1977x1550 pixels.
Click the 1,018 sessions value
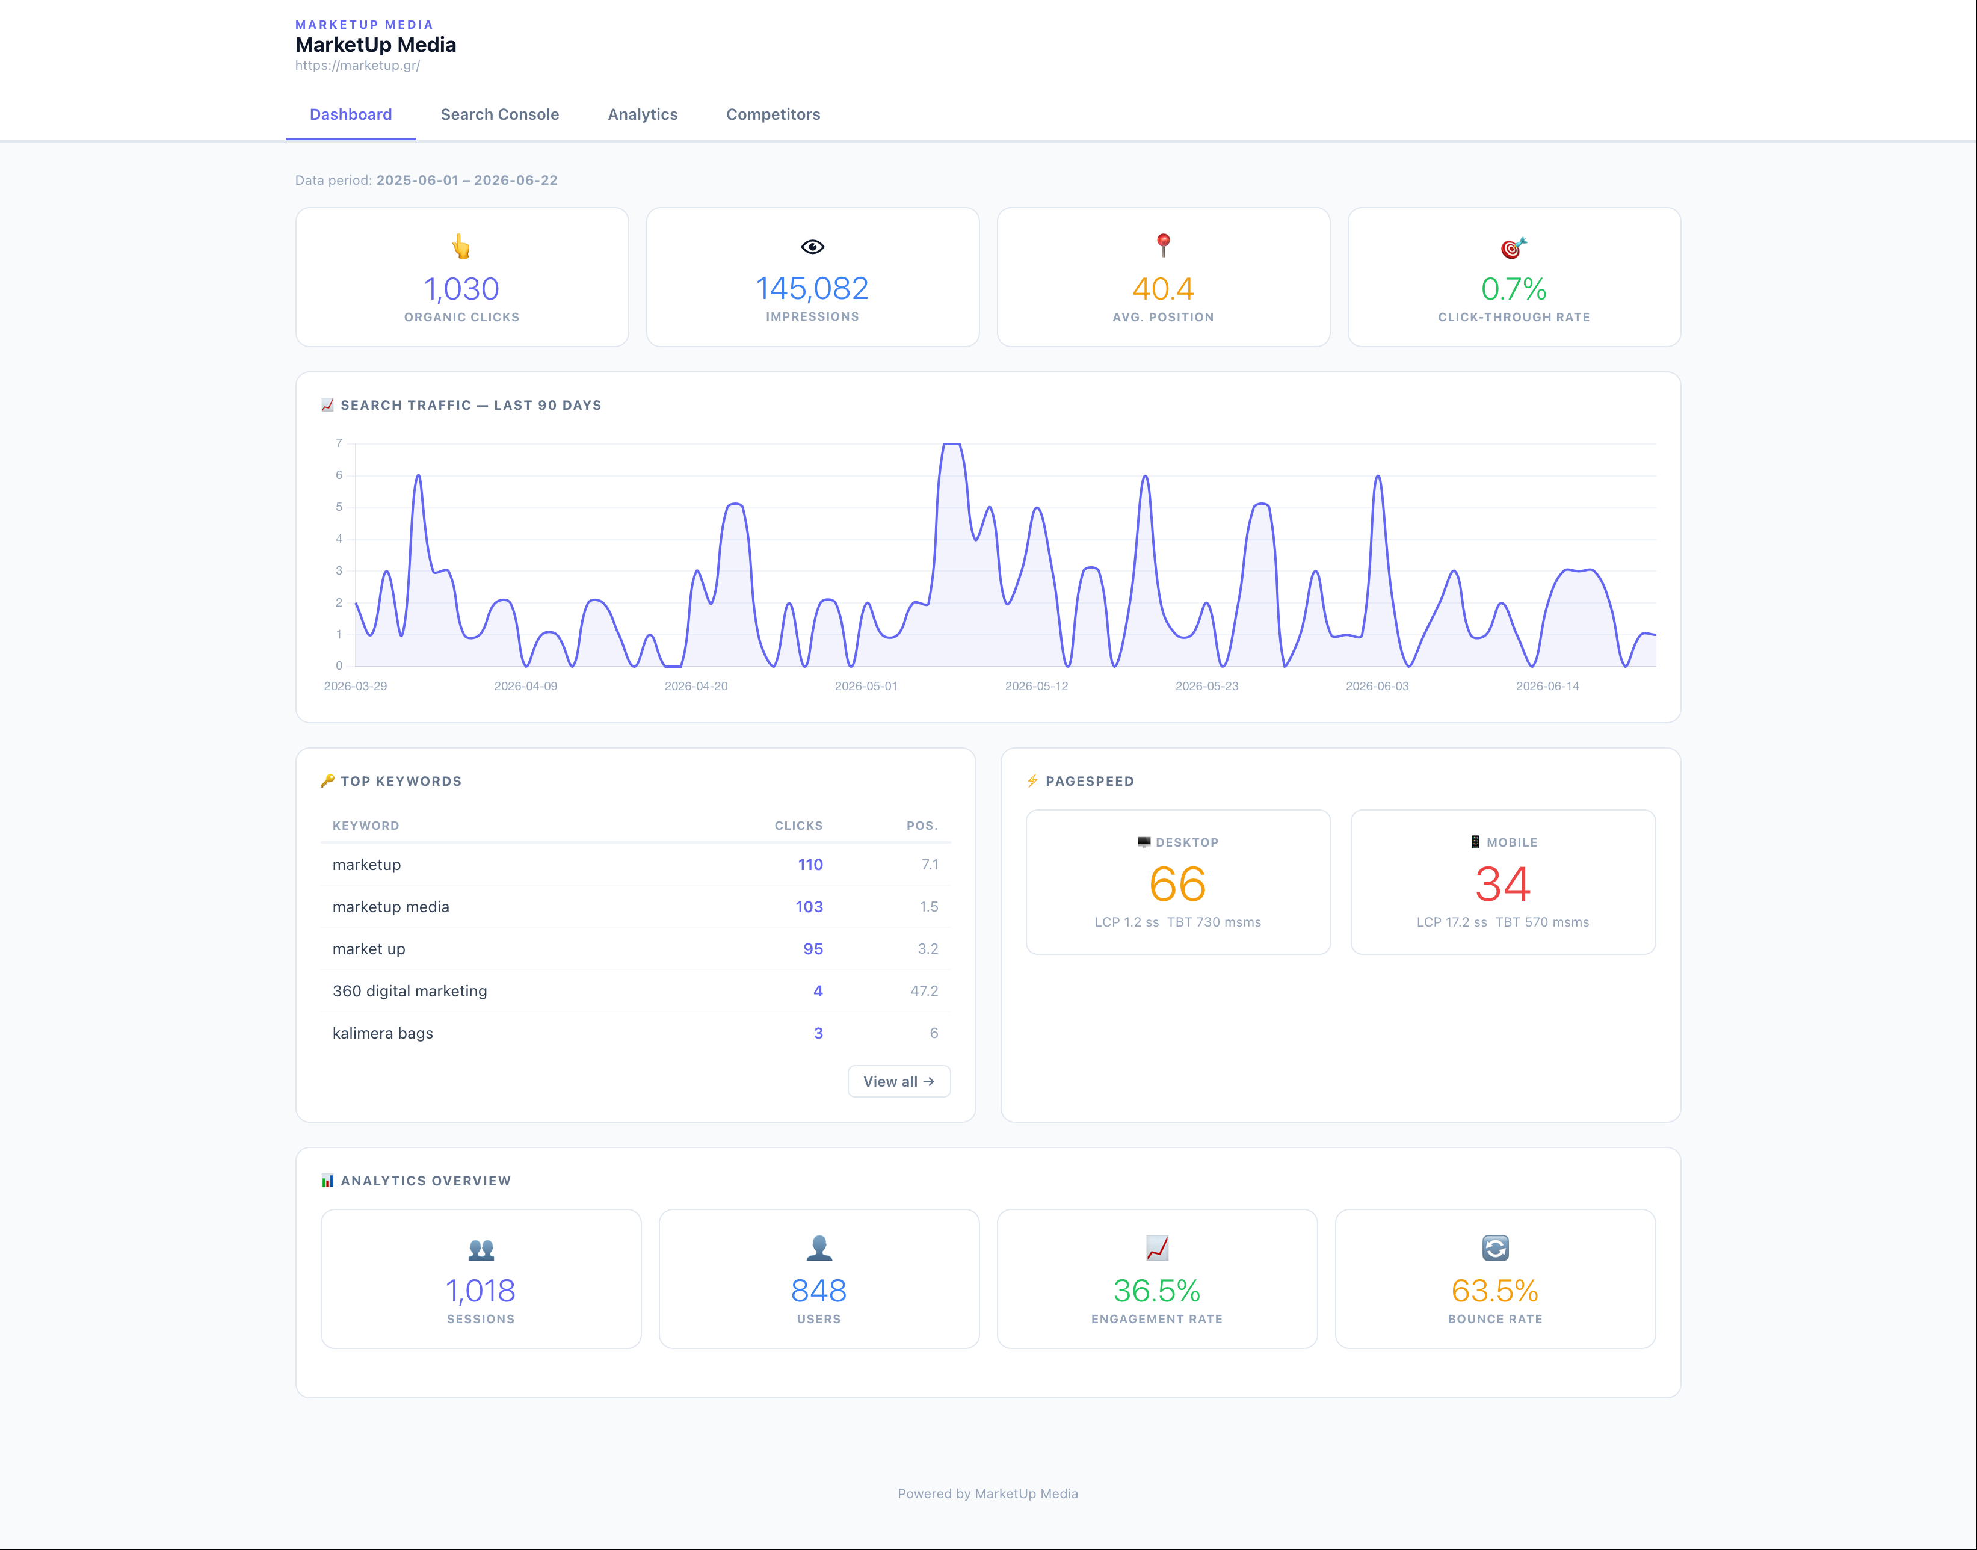[481, 1291]
